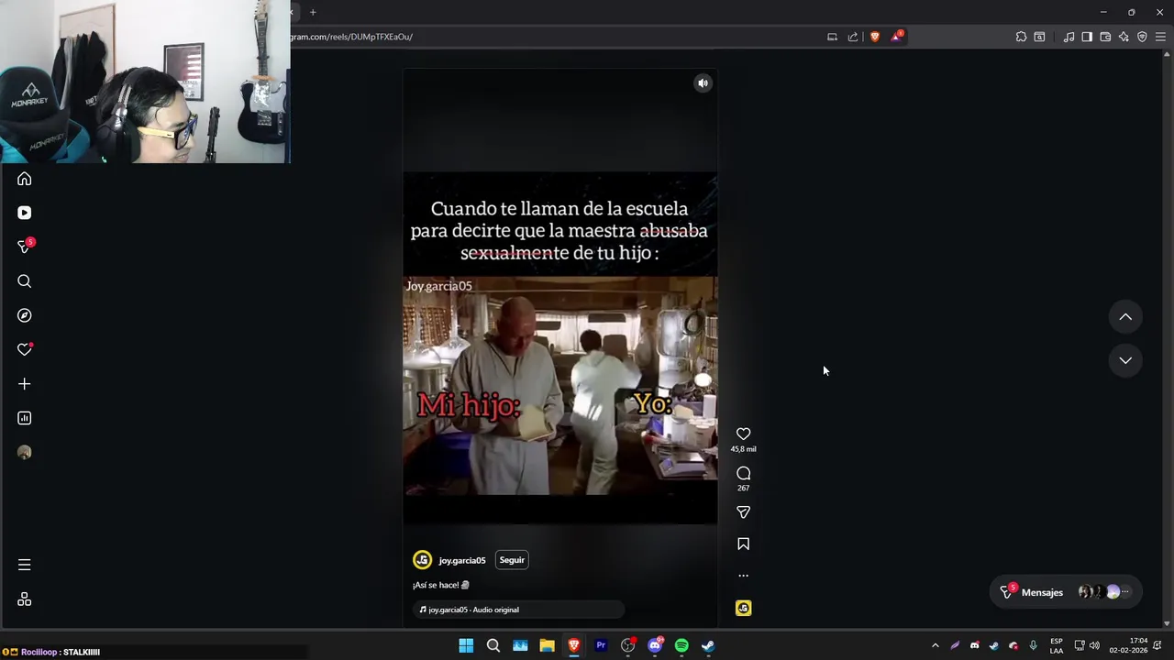Image resolution: width=1174 pixels, height=660 pixels.
Task: Open the More hamburger menu in sidebar
Action: (x=25, y=565)
